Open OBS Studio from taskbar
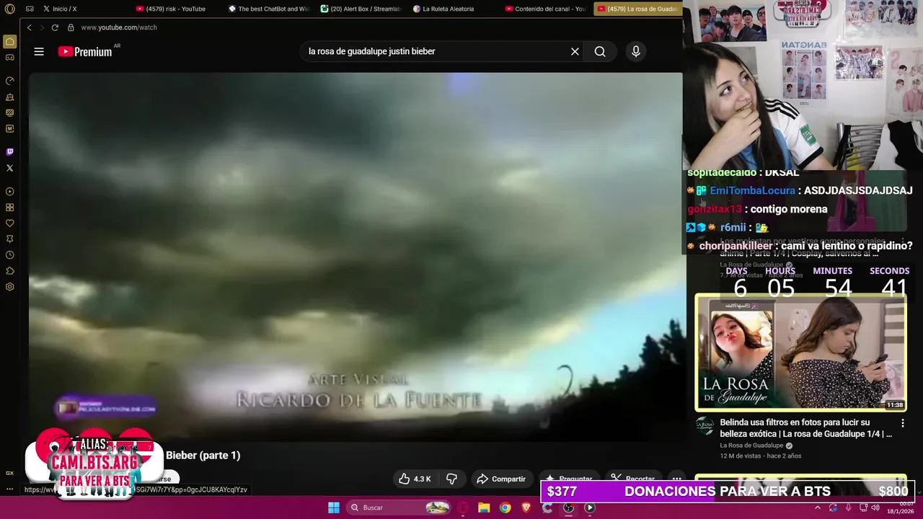923x519 pixels. pyautogui.click(x=568, y=507)
